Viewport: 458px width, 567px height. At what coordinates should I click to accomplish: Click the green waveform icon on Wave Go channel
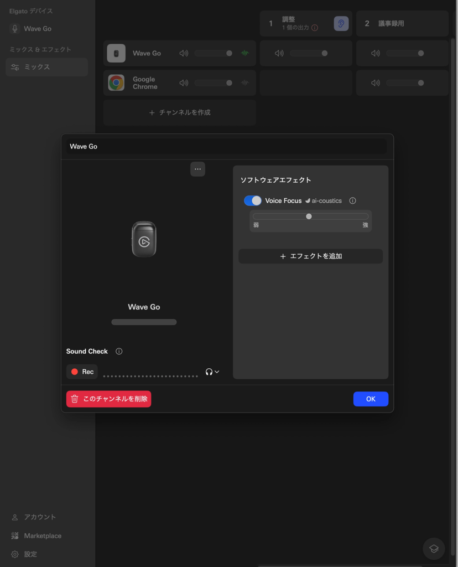[245, 54]
